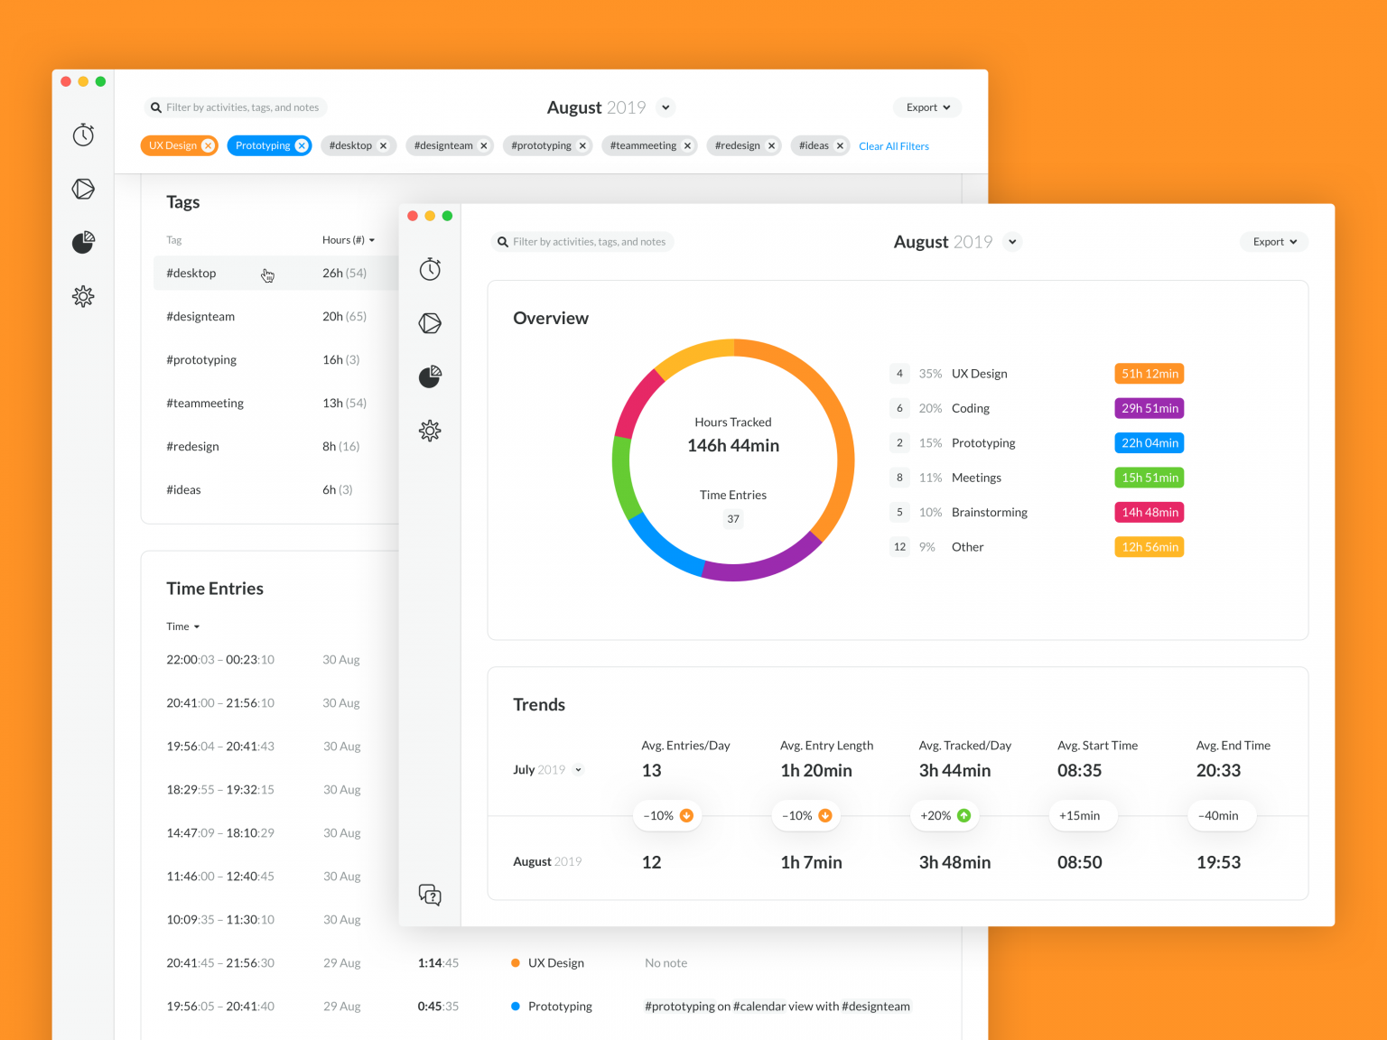Click the Clear All Filters link
The width and height of the screenshot is (1387, 1040).
point(894,146)
